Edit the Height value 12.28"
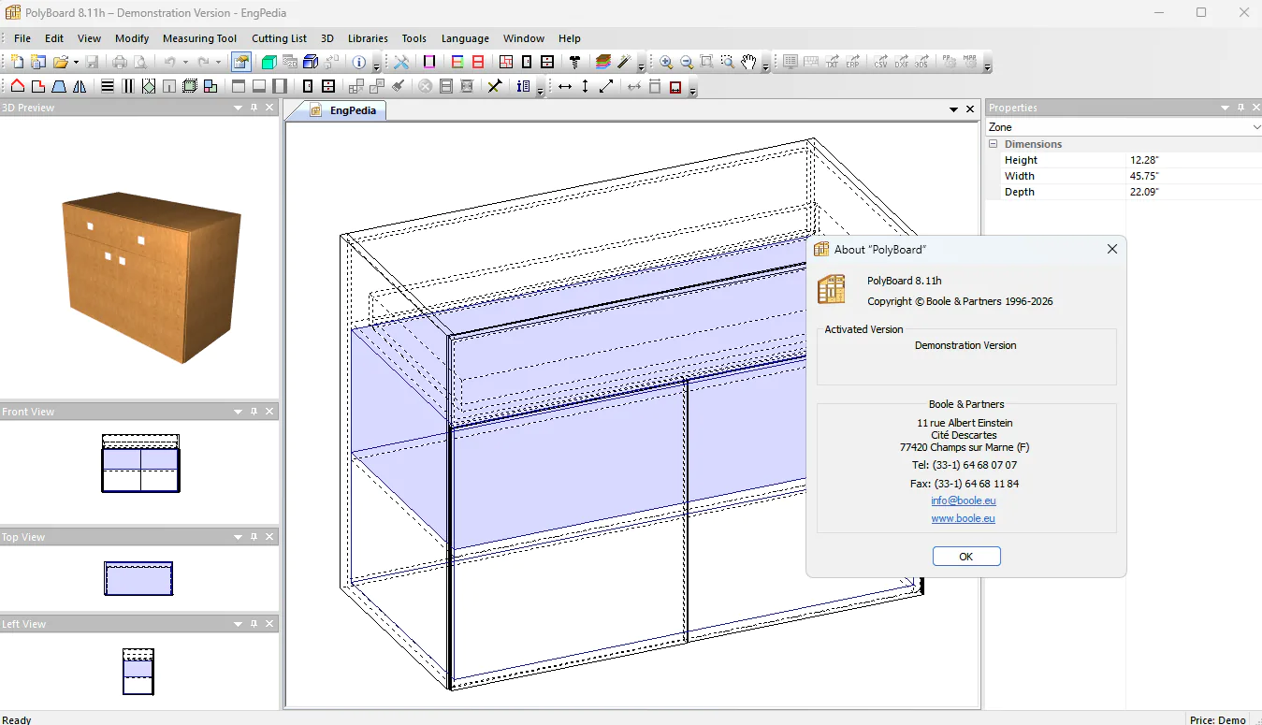This screenshot has height=725, width=1262. pos(1194,160)
